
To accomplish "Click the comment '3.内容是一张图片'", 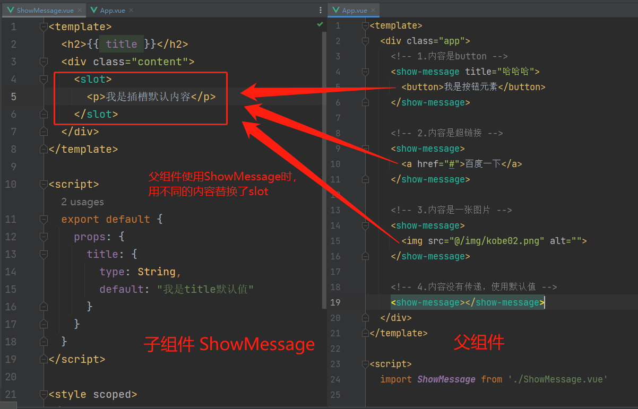I will click(451, 210).
